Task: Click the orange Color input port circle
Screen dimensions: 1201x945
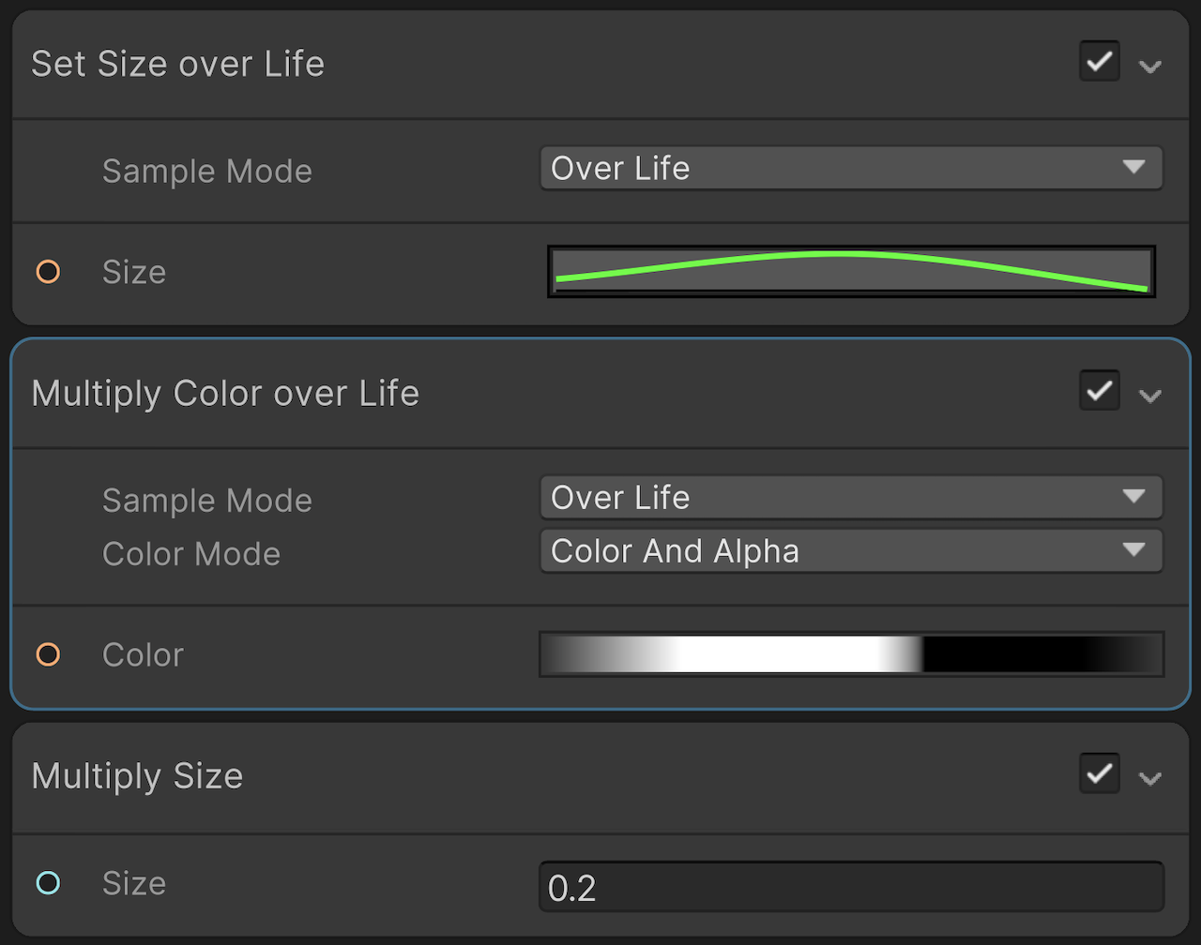Action: [x=48, y=654]
